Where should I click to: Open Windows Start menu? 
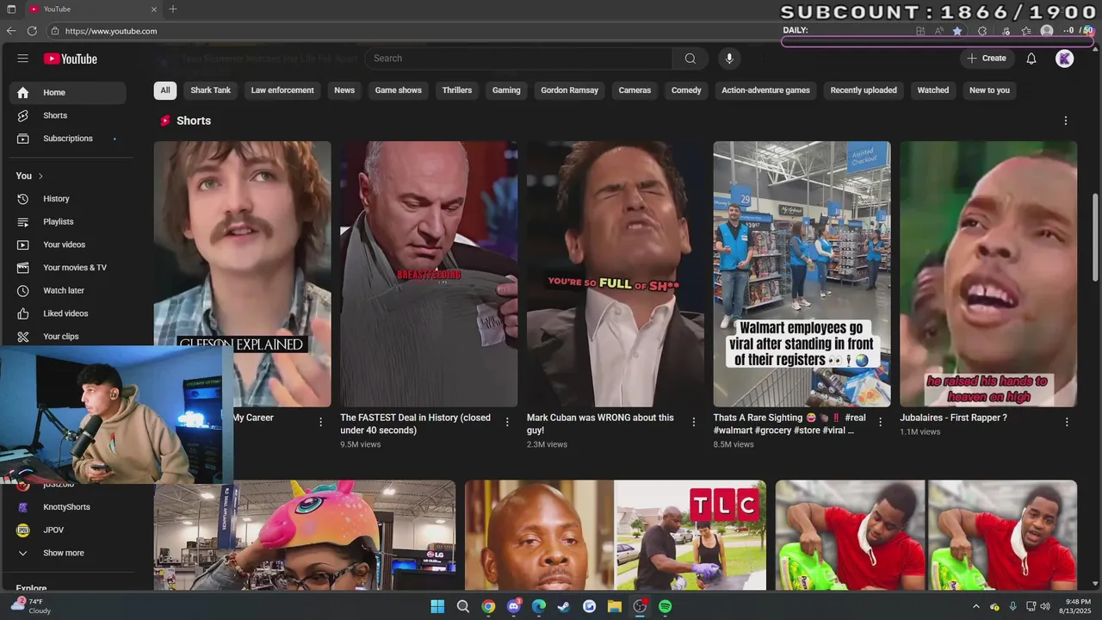[x=437, y=606]
